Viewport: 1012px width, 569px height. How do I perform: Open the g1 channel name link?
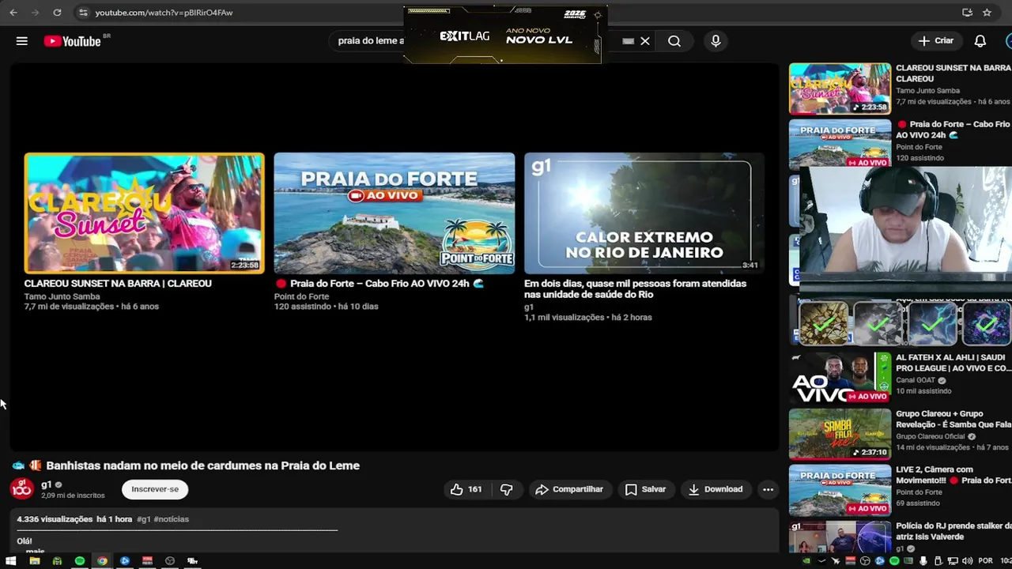click(x=47, y=484)
